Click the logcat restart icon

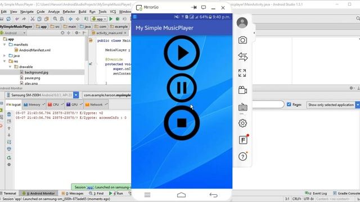pyautogui.click(x=9, y=158)
